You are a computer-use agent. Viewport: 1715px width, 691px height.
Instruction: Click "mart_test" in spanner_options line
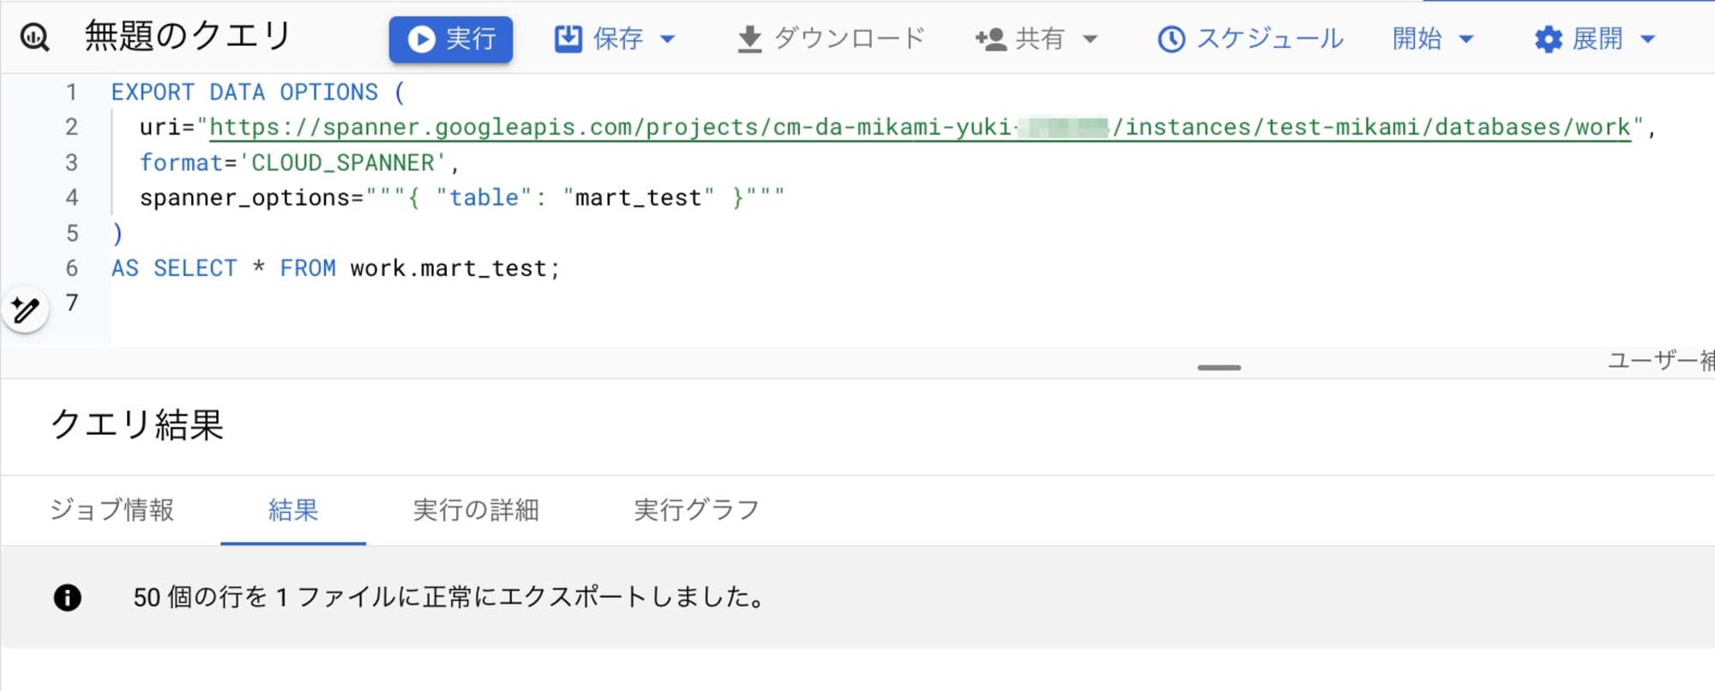tap(638, 198)
